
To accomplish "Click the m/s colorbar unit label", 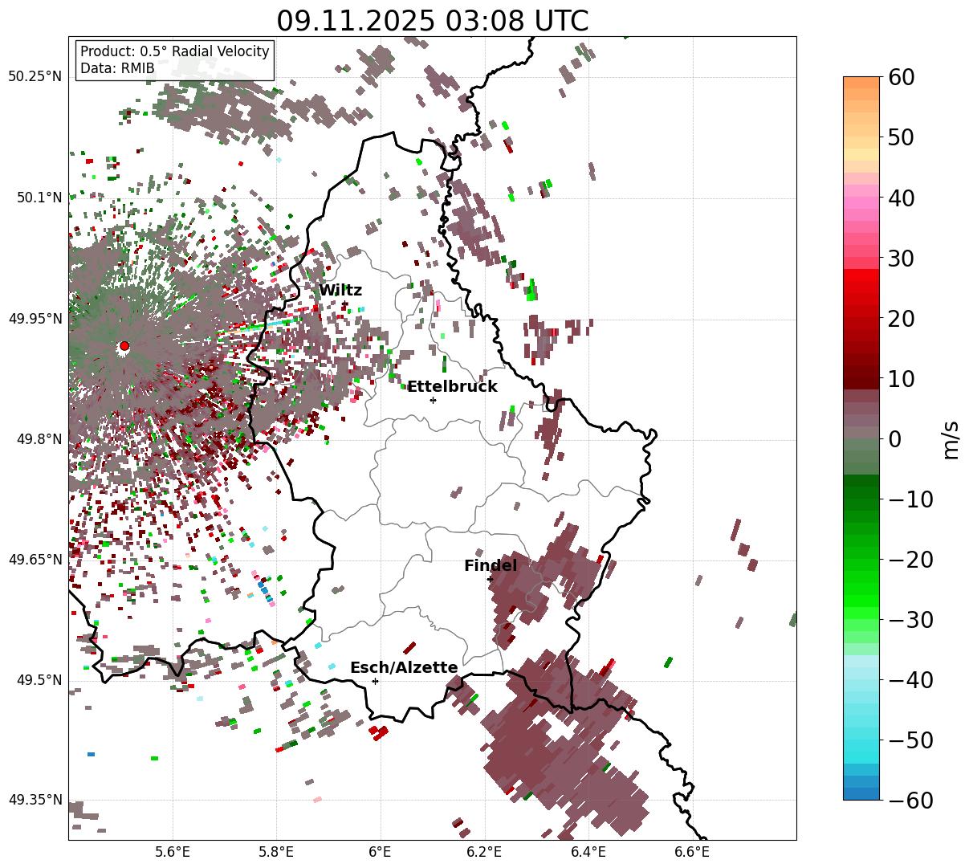I will click(x=952, y=439).
